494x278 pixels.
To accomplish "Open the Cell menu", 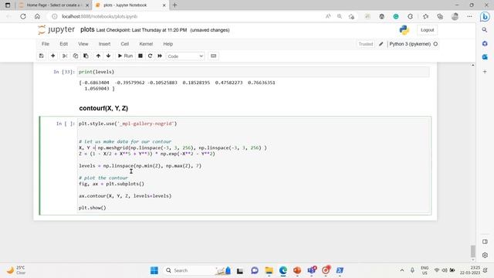I will tap(125, 44).
